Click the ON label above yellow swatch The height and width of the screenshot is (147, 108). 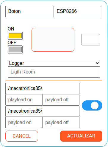(11, 29)
